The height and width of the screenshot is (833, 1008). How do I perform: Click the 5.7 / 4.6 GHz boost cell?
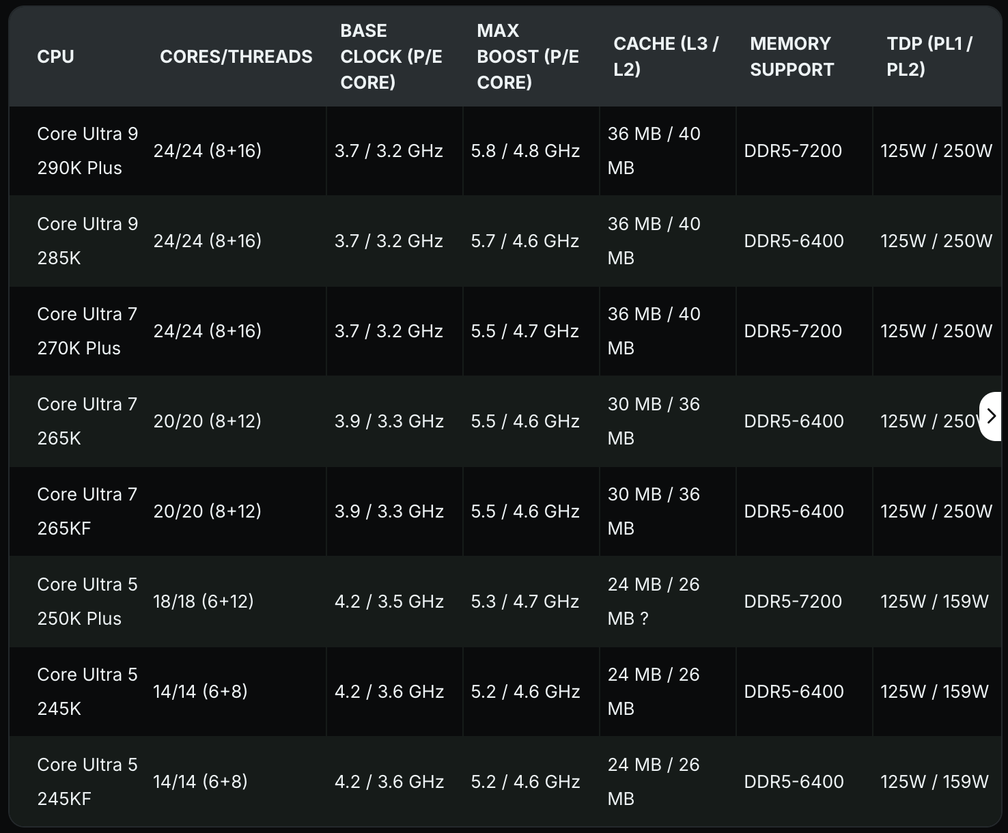[525, 241]
